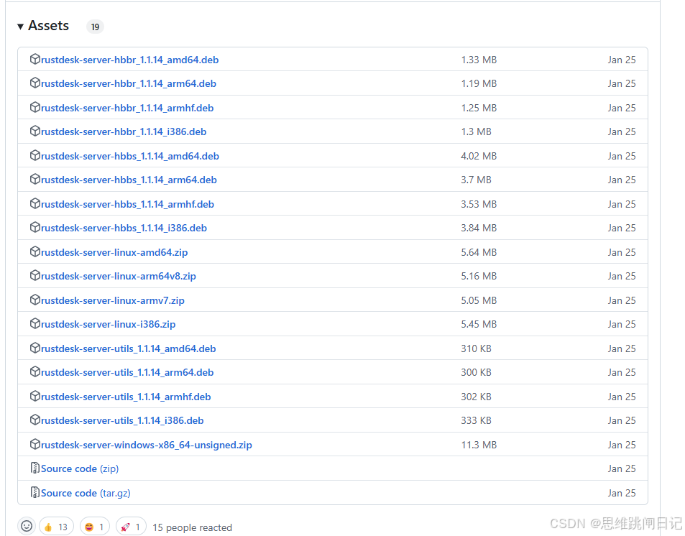Viewport: 685px width, 536px height.
Task: Select the 333 KB size value
Action: pyautogui.click(x=476, y=420)
